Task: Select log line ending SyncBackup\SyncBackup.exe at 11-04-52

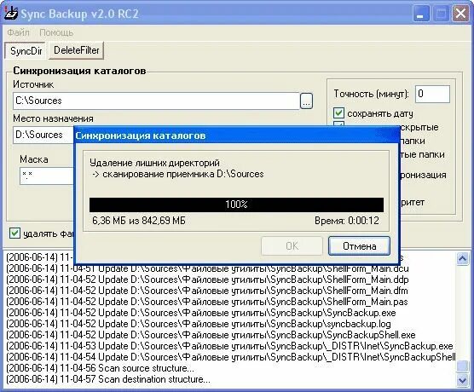Action: [201, 313]
